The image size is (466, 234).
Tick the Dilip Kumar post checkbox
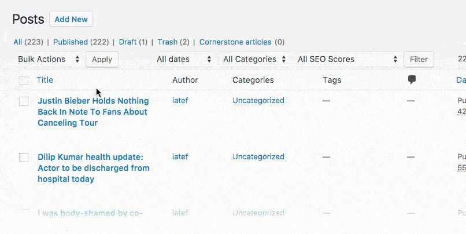coord(24,158)
